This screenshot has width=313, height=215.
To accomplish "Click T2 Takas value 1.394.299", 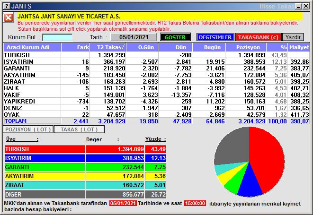I will click(x=112, y=55).
